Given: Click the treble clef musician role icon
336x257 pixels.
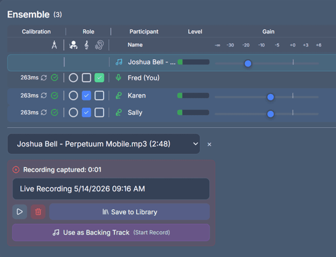Looking at the screenshot, I should [86, 45].
